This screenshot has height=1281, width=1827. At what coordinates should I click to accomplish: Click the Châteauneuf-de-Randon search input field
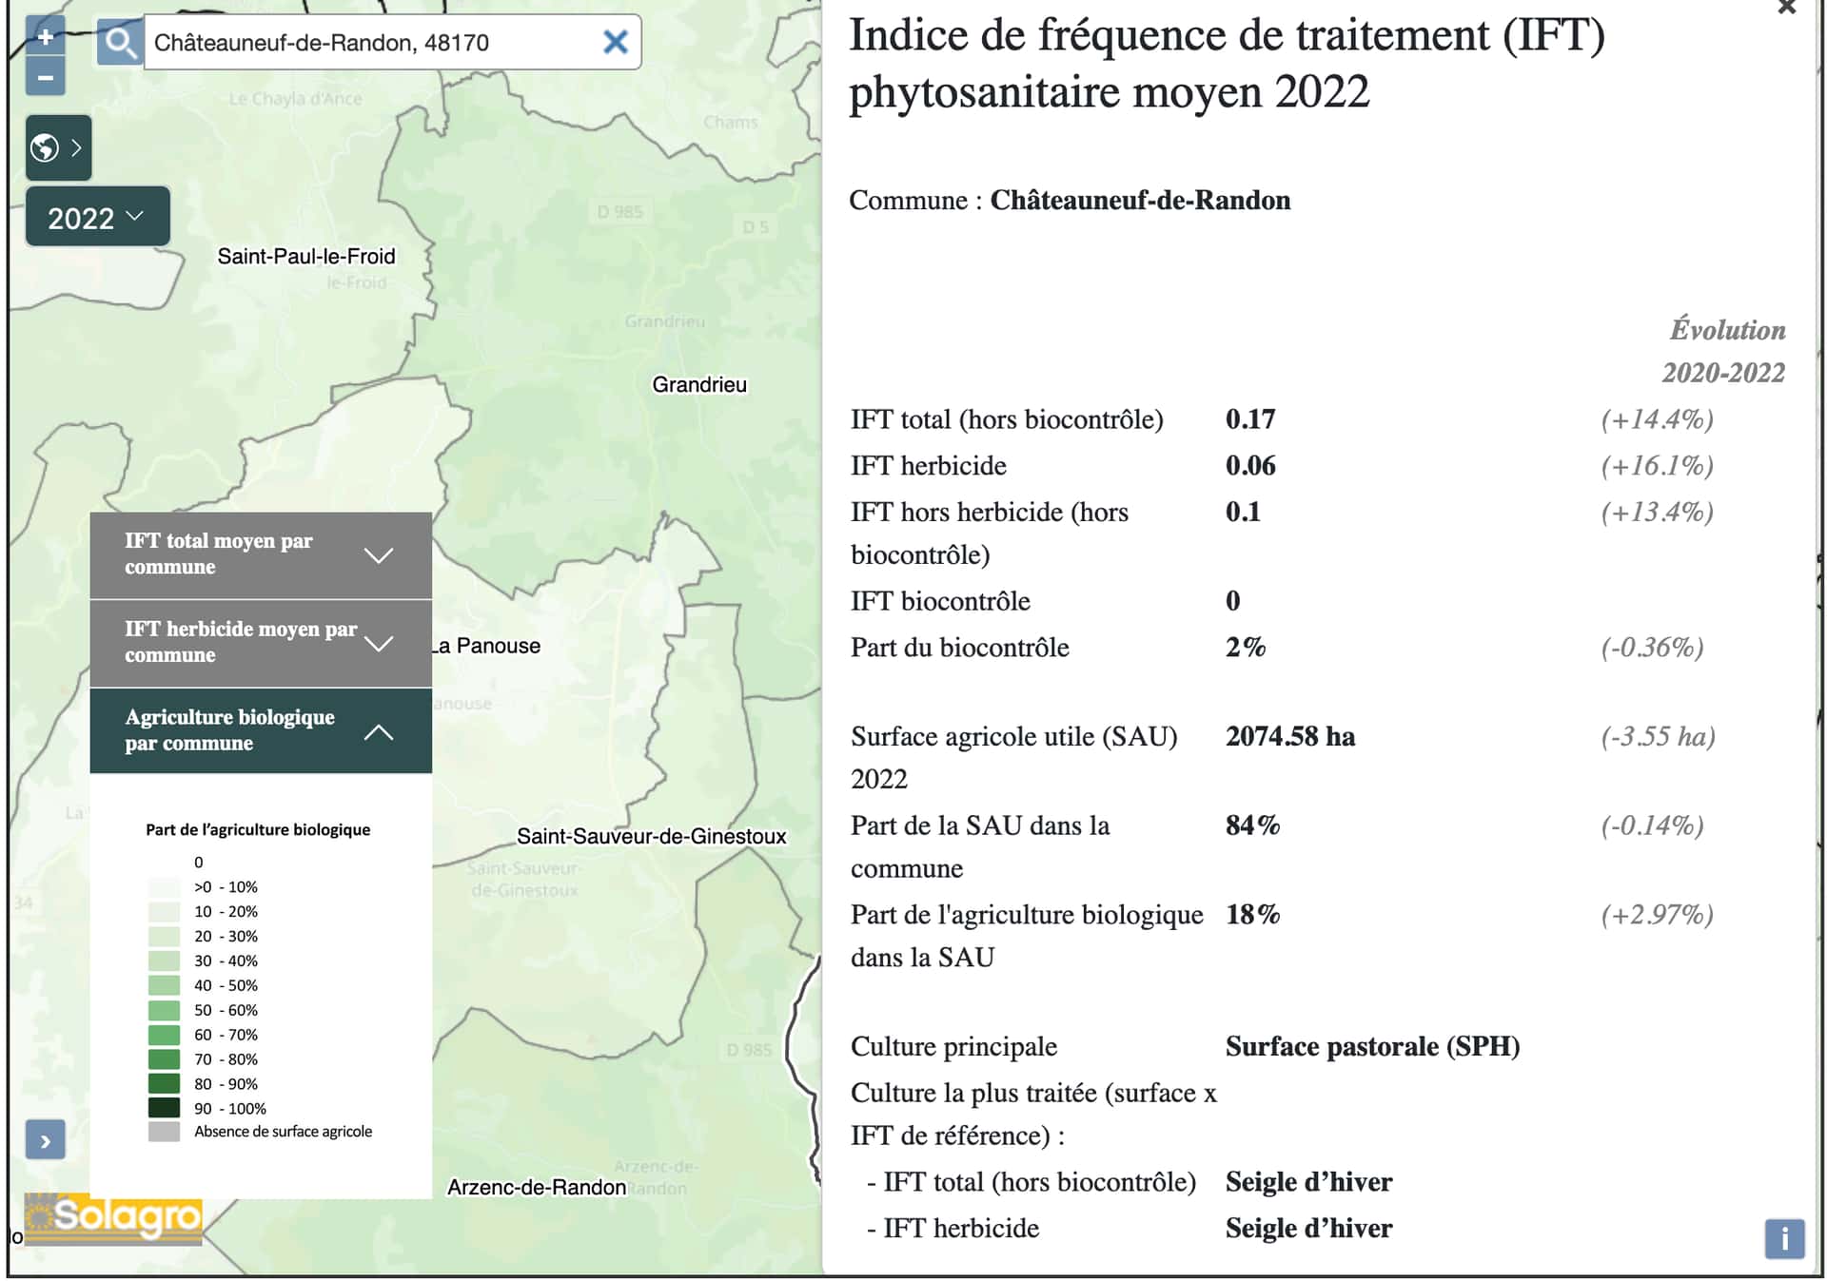[373, 43]
